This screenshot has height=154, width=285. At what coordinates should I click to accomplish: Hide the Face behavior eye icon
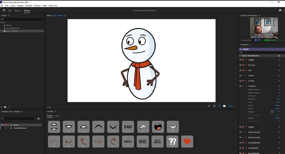pos(240,70)
